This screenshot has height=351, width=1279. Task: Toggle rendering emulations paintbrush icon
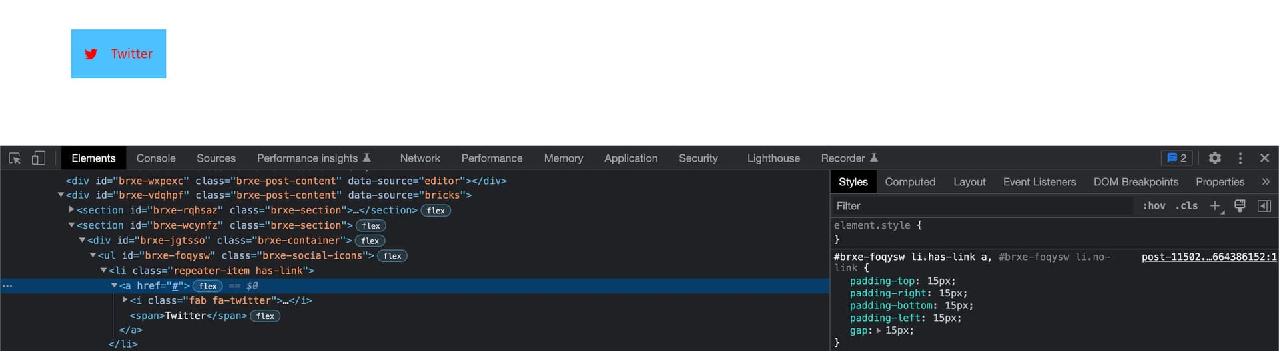pyautogui.click(x=1240, y=206)
